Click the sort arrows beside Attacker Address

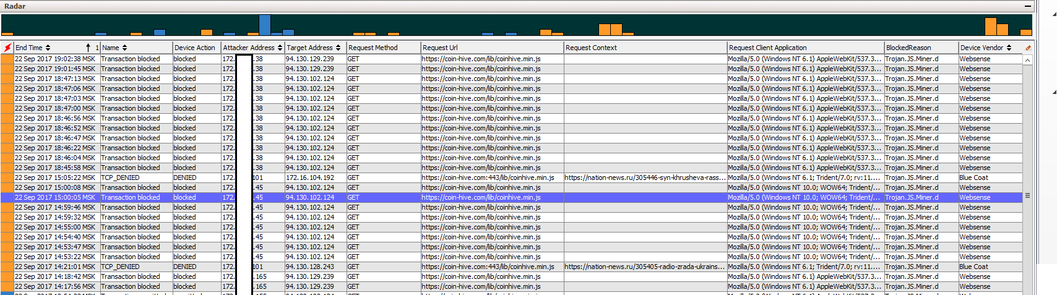(280, 48)
